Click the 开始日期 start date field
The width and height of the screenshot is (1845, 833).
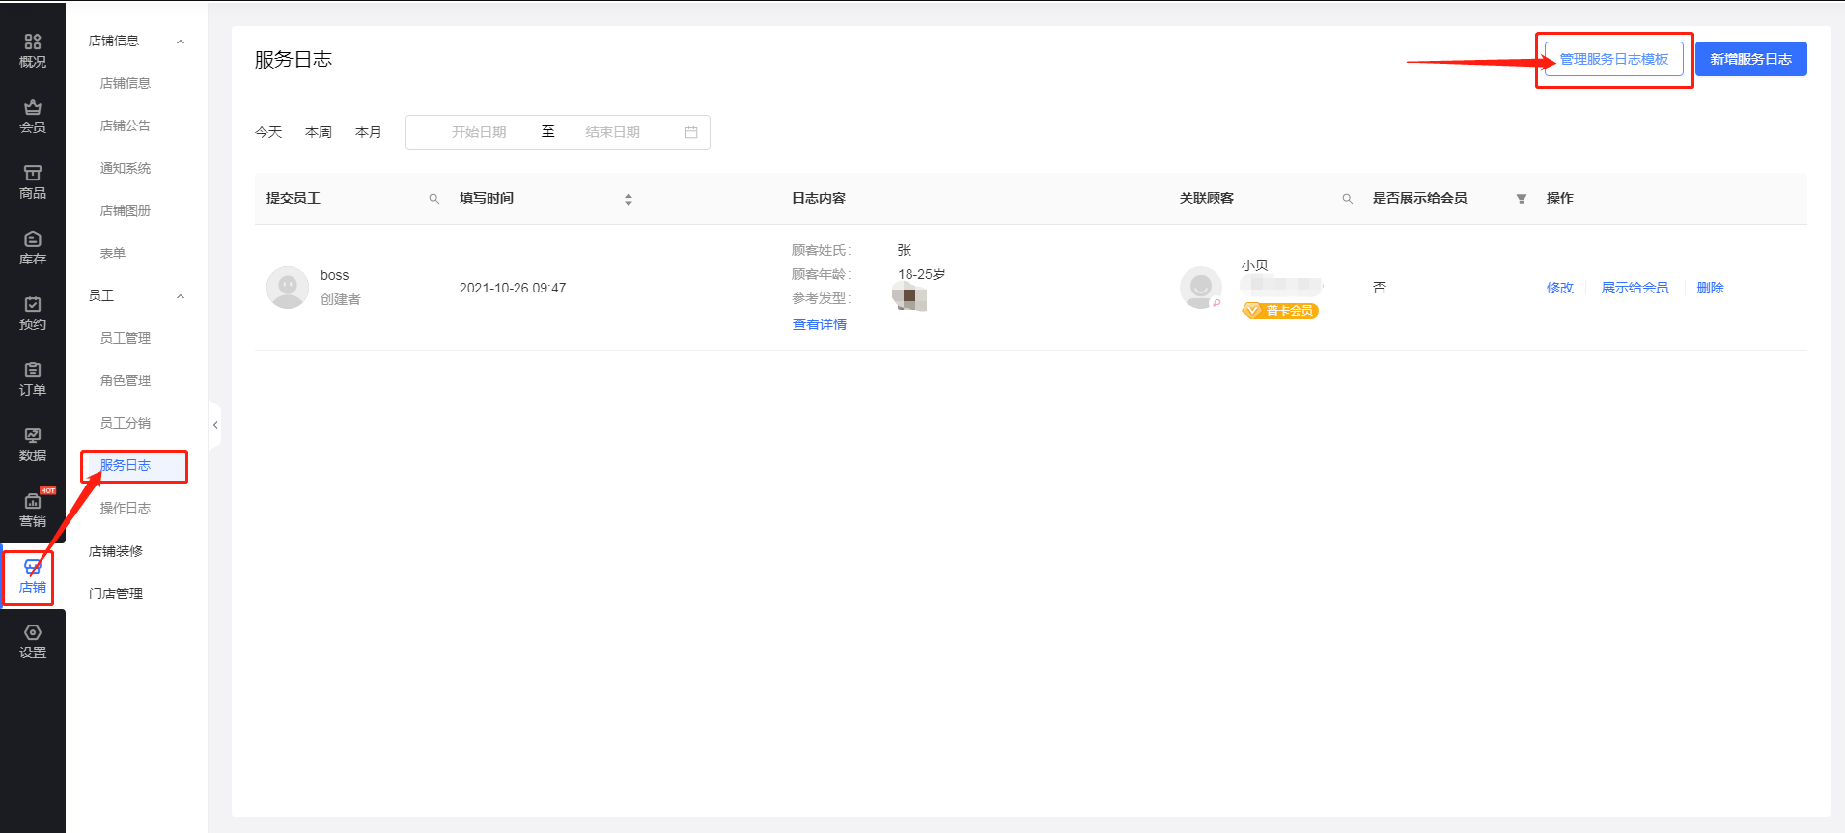tap(479, 132)
